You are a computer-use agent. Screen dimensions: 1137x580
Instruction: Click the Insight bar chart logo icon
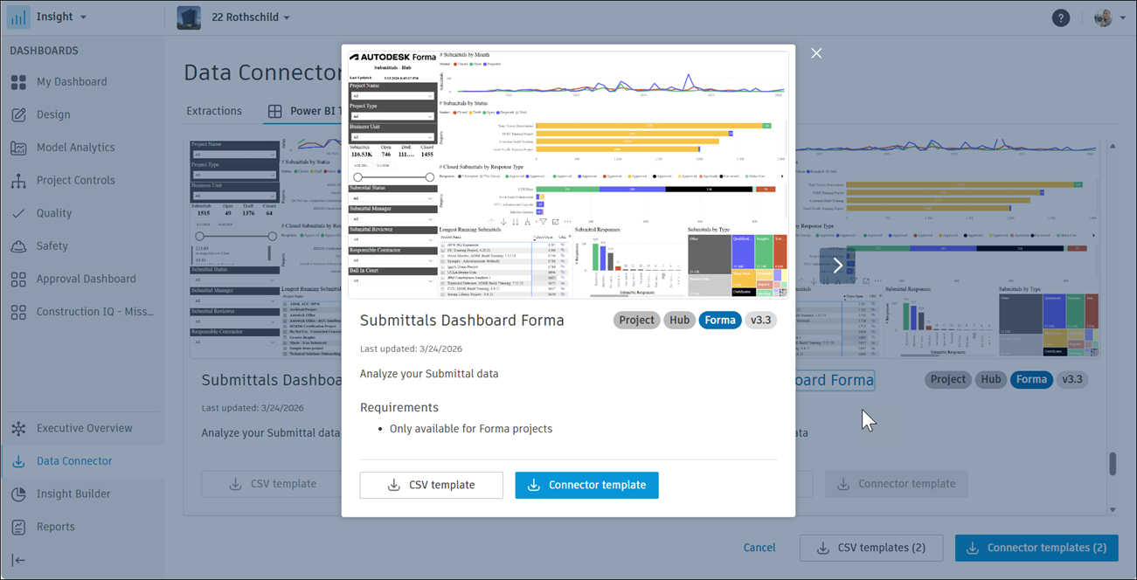point(18,17)
